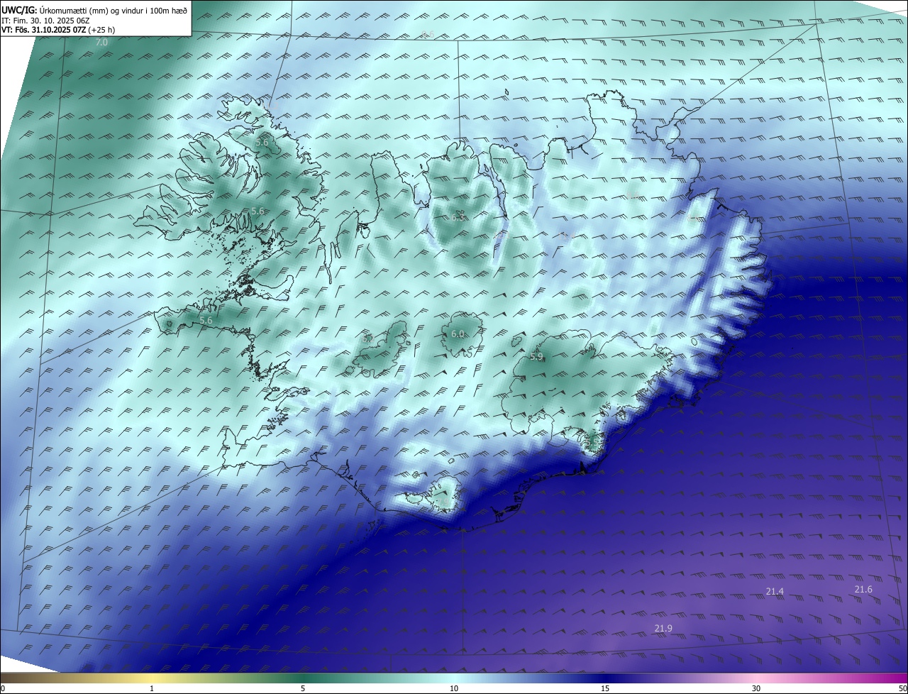This screenshot has width=908, height=694.
Task: Click the 5.6 label on the western Snæfellsnes peninsula
Action: [206, 321]
